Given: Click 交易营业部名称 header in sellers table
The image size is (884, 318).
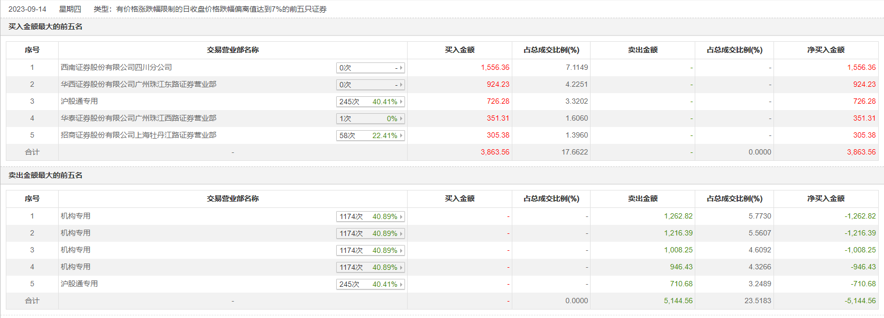Looking at the screenshot, I should (x=233, y=198).
